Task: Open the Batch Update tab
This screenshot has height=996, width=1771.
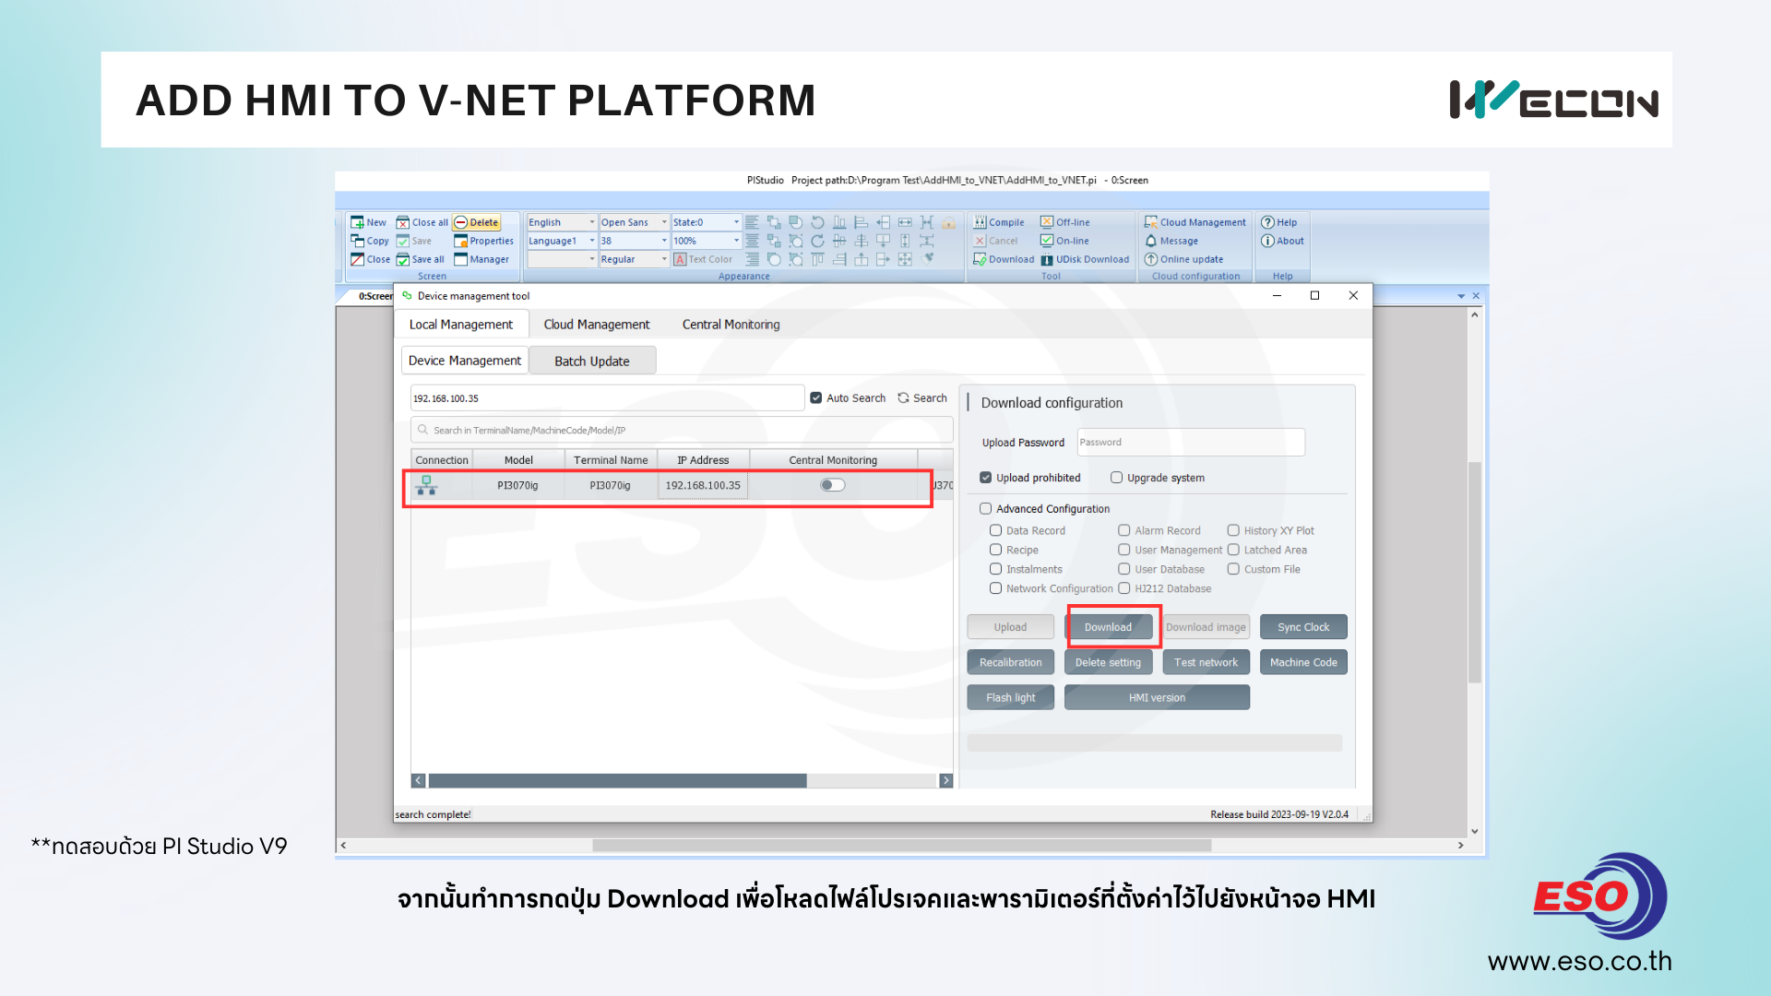Action: pyautogui.click(x=591, y=362)
